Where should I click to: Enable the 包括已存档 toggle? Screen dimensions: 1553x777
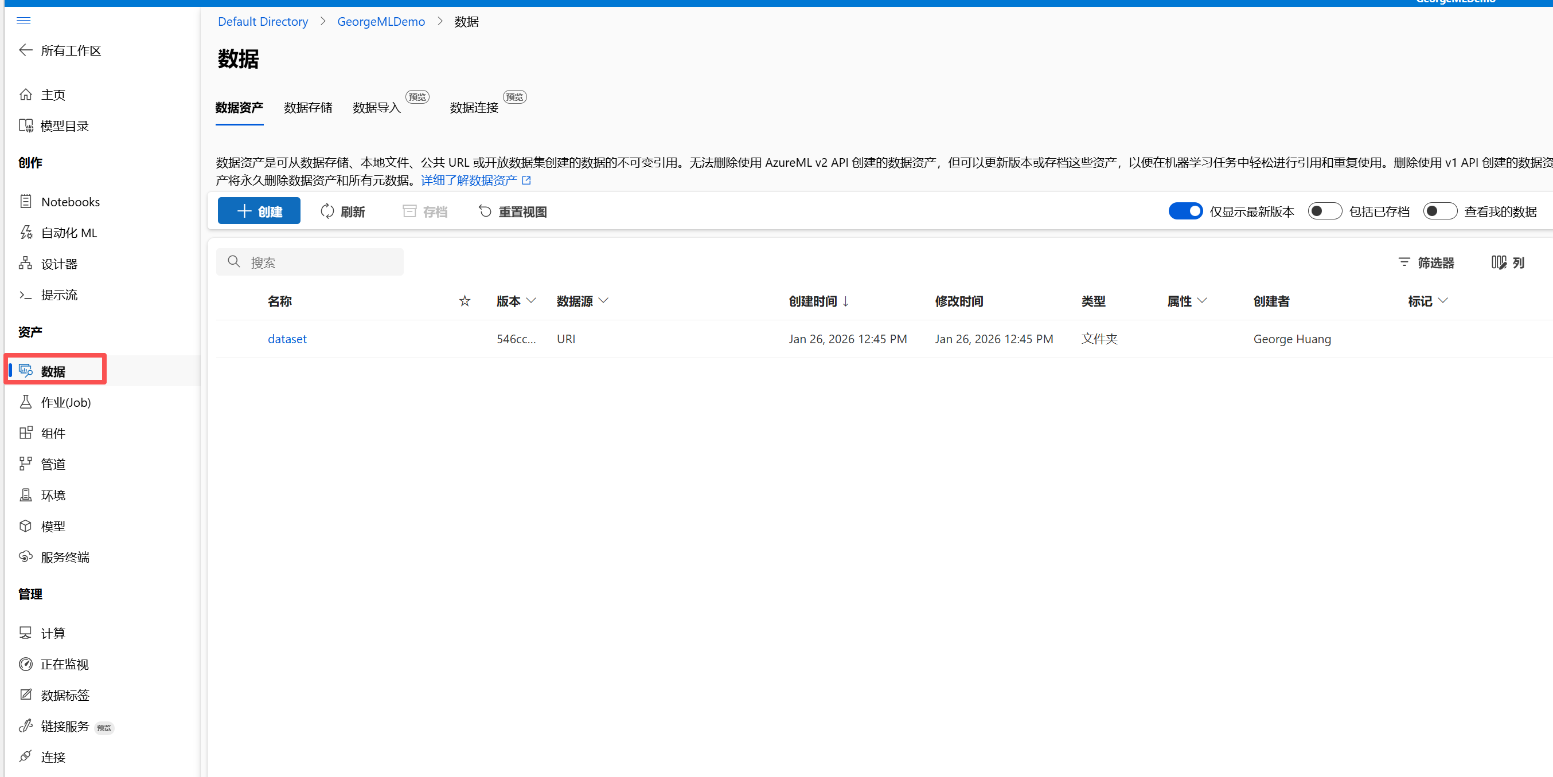click(1325, 211)
